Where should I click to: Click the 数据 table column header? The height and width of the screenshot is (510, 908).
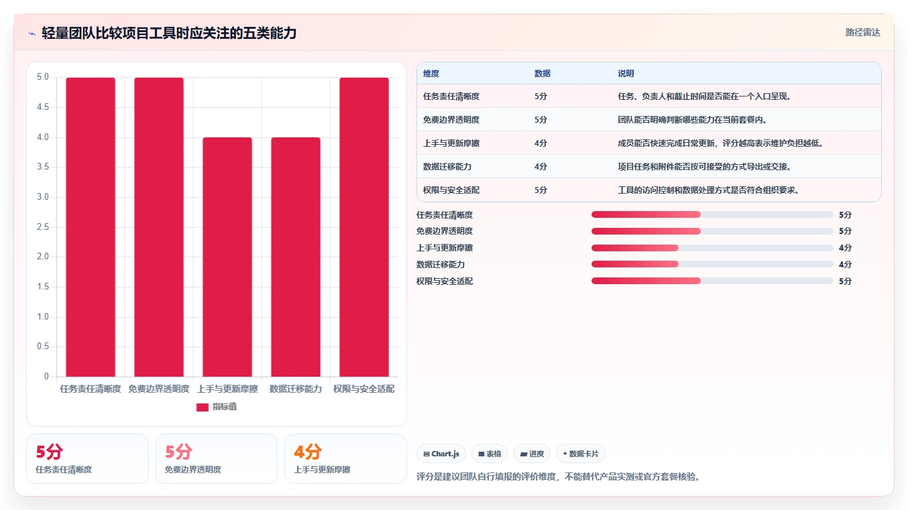[543, 74]
